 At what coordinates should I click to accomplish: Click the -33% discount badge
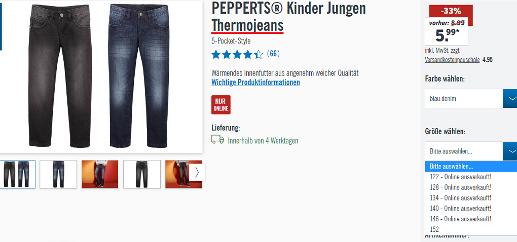coord(451,11)
